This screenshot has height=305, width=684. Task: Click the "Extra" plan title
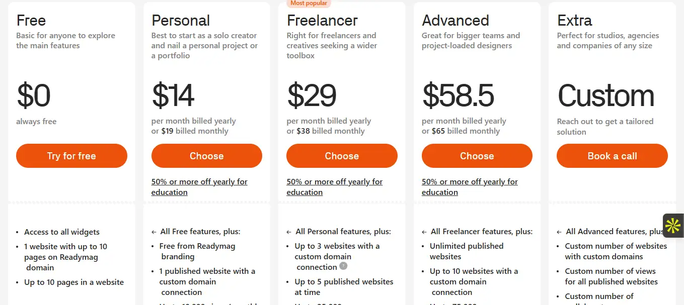pyautogui.click(x=574, y=21)
